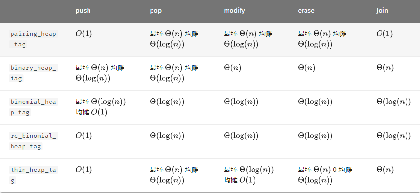Click the modify column header
The image size is (420, 193).
point(234,11)
